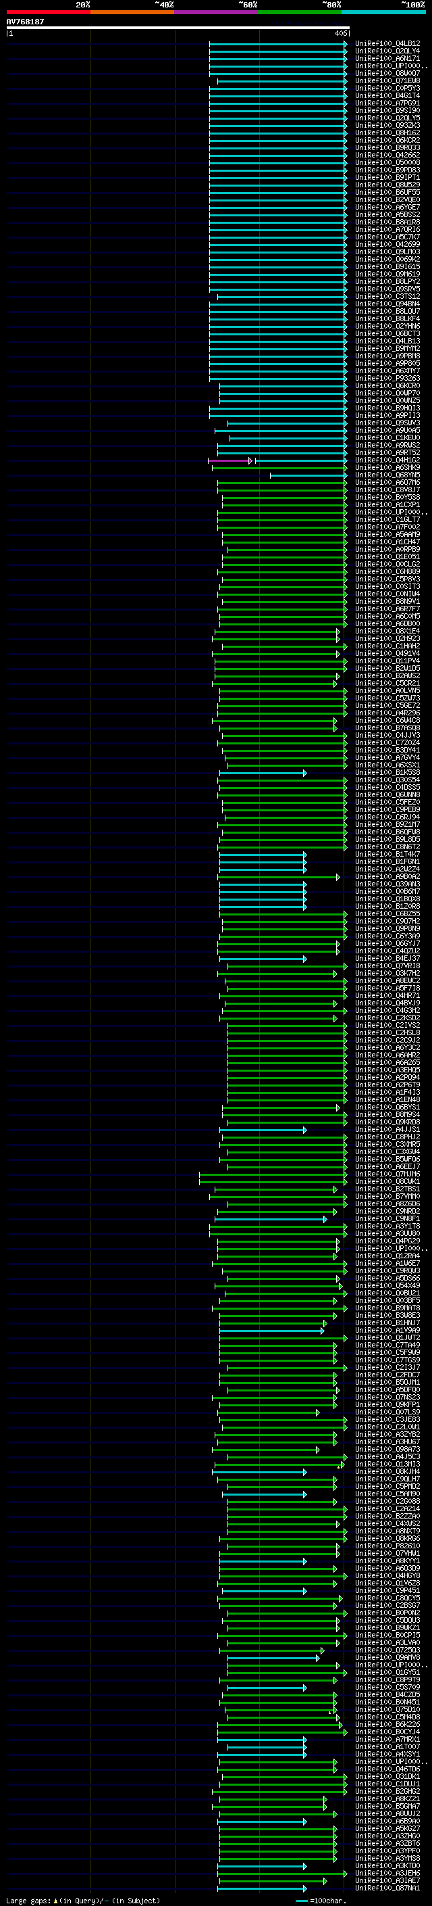The height and width of the screenshot is (1906, 432).
Task: Click the UniRef100_B9MYM2 label
Action: point(387,348)
